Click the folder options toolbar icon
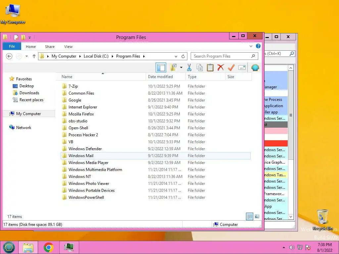 [173, 67]
